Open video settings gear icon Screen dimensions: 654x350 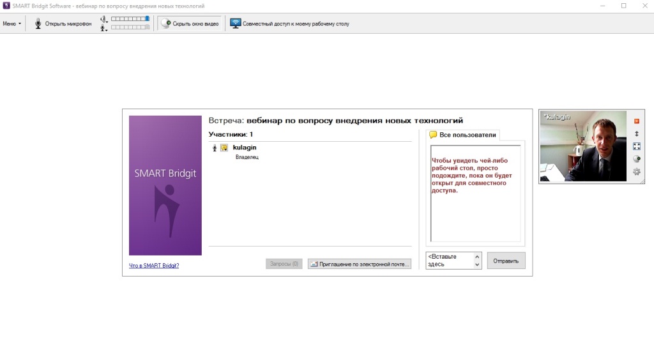click(636, 172)
